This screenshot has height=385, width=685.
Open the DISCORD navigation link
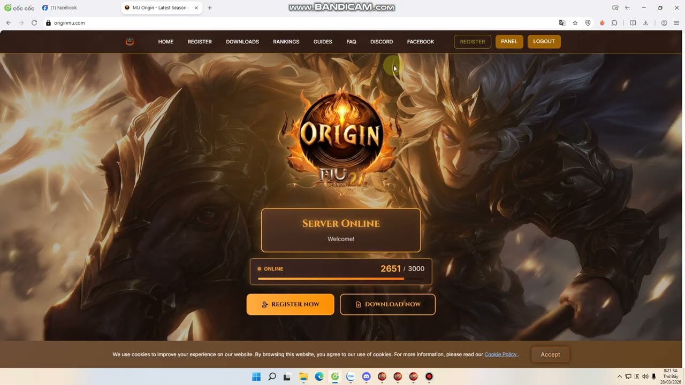pos(382,42)
